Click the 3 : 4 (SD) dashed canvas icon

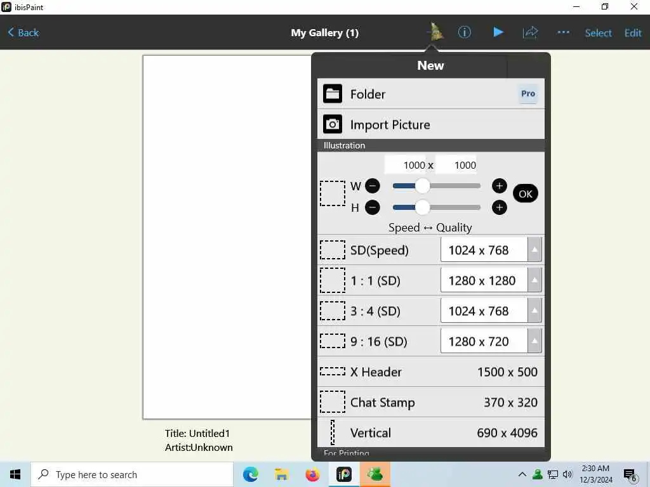tap(333, 311)
